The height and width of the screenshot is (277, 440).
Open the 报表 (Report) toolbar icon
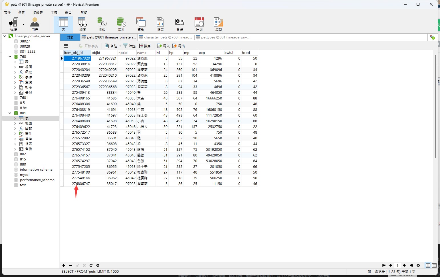point(160,24)
